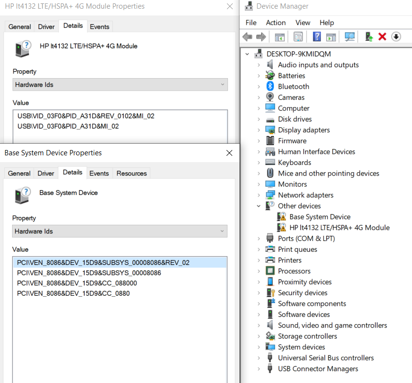Switch to Events tab in Base System Device Properties
412x383 pixels.
click(99, 173)
